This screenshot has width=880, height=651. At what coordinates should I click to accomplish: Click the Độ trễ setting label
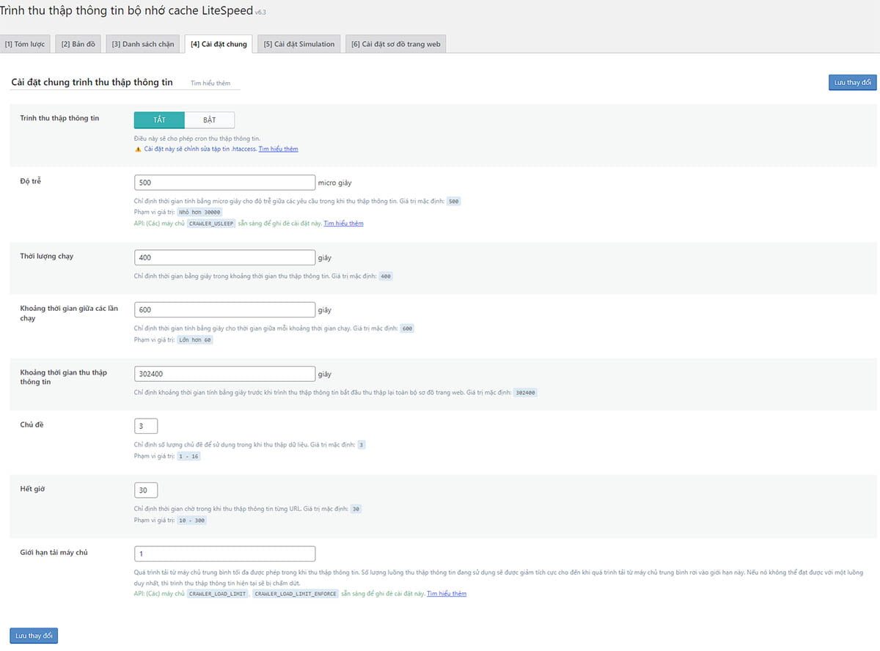click(x=31, y=180)
